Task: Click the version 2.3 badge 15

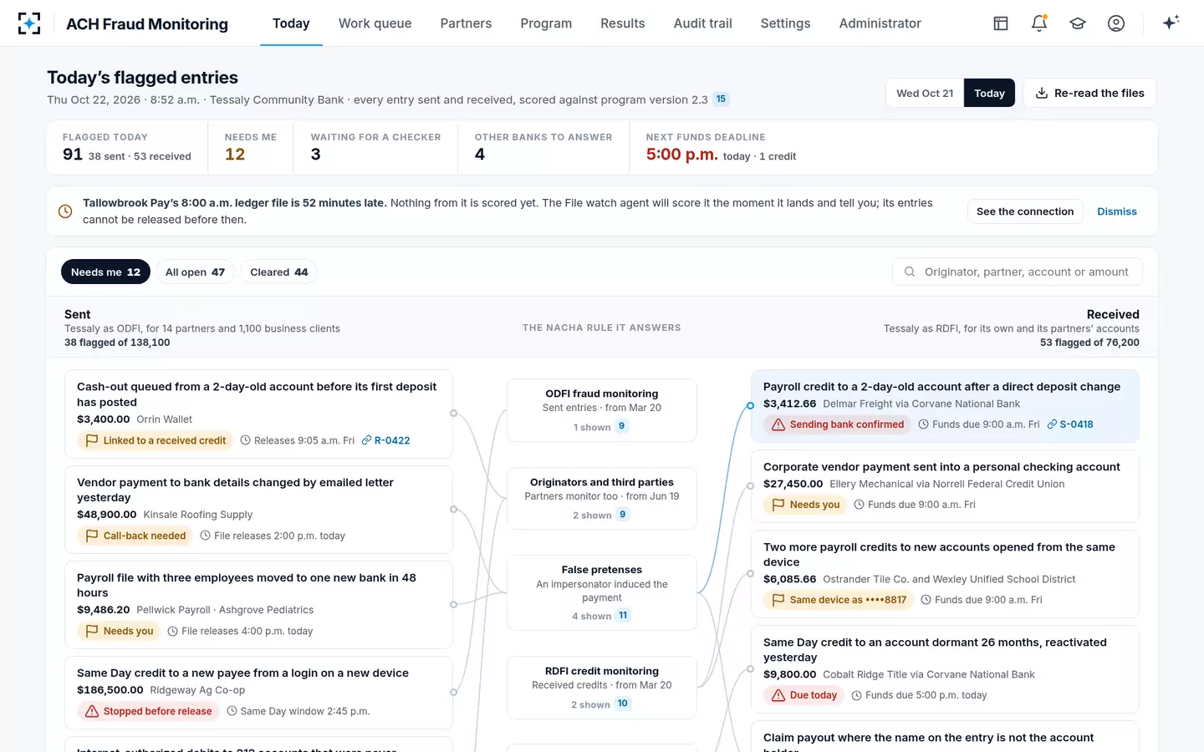Action: coord(721,99)
